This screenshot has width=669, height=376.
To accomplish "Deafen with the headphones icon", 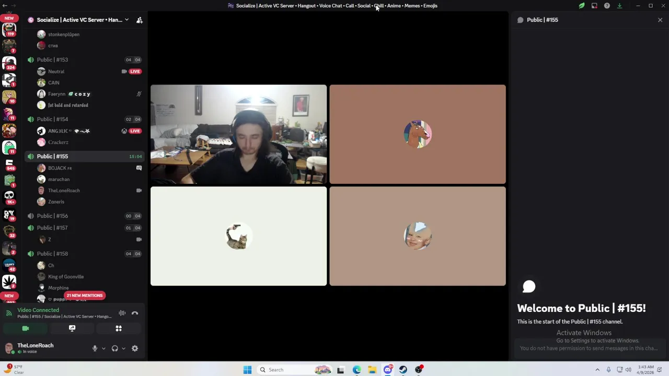I will point(114,348).
